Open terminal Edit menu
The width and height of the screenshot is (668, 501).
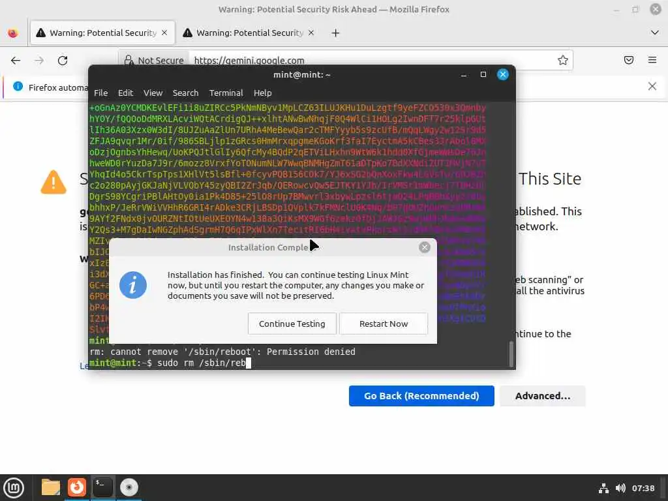click(126, 93)
